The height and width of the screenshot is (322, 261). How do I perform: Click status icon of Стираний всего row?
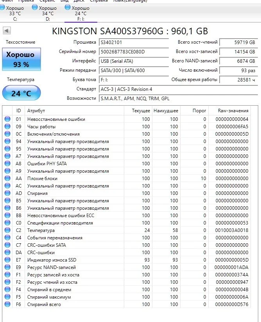7,304
